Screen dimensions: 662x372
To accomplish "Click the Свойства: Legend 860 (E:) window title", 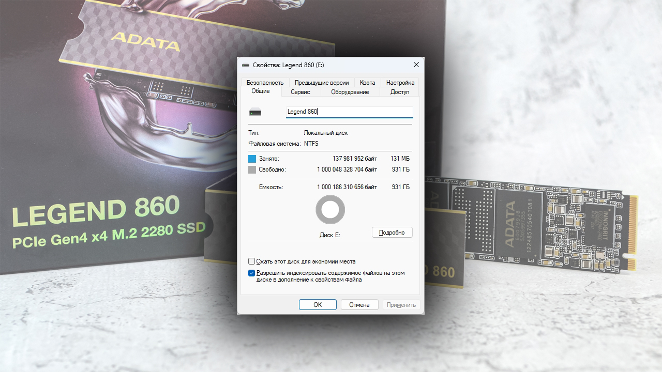I will [289, 65].
